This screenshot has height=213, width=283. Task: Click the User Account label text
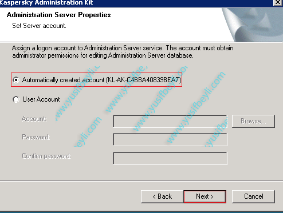coord(41,99)
